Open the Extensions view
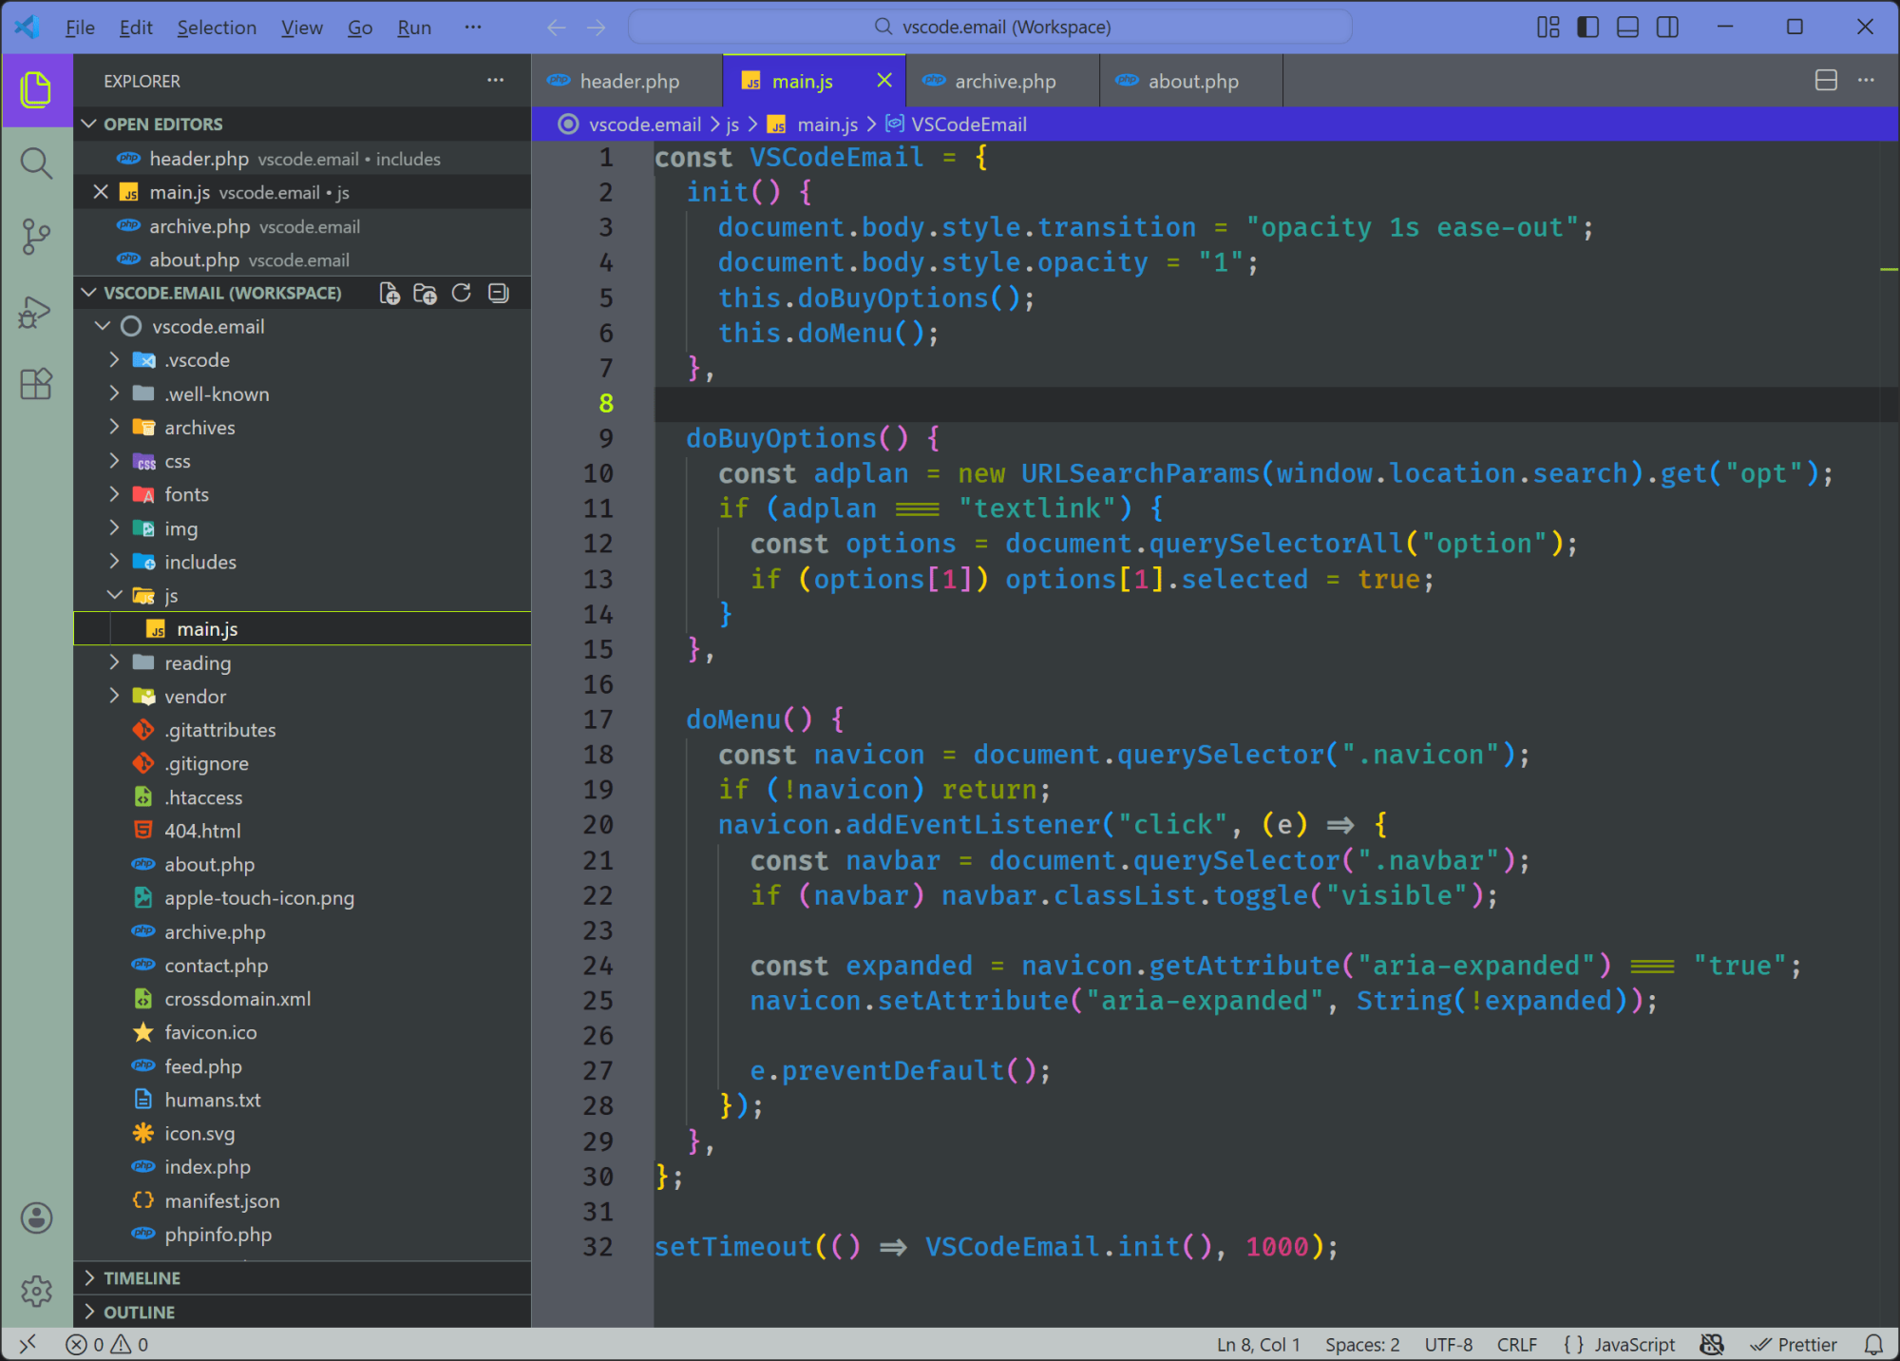This screenshot has width=1900, height=1361. (36, 384)
